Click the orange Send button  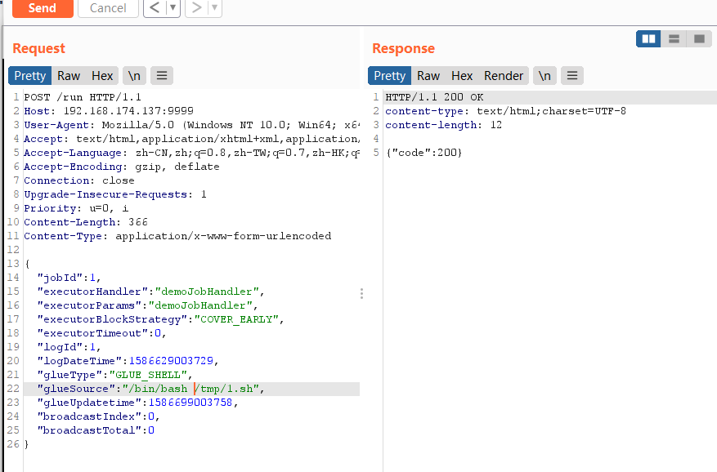click(x=43, y=8)
